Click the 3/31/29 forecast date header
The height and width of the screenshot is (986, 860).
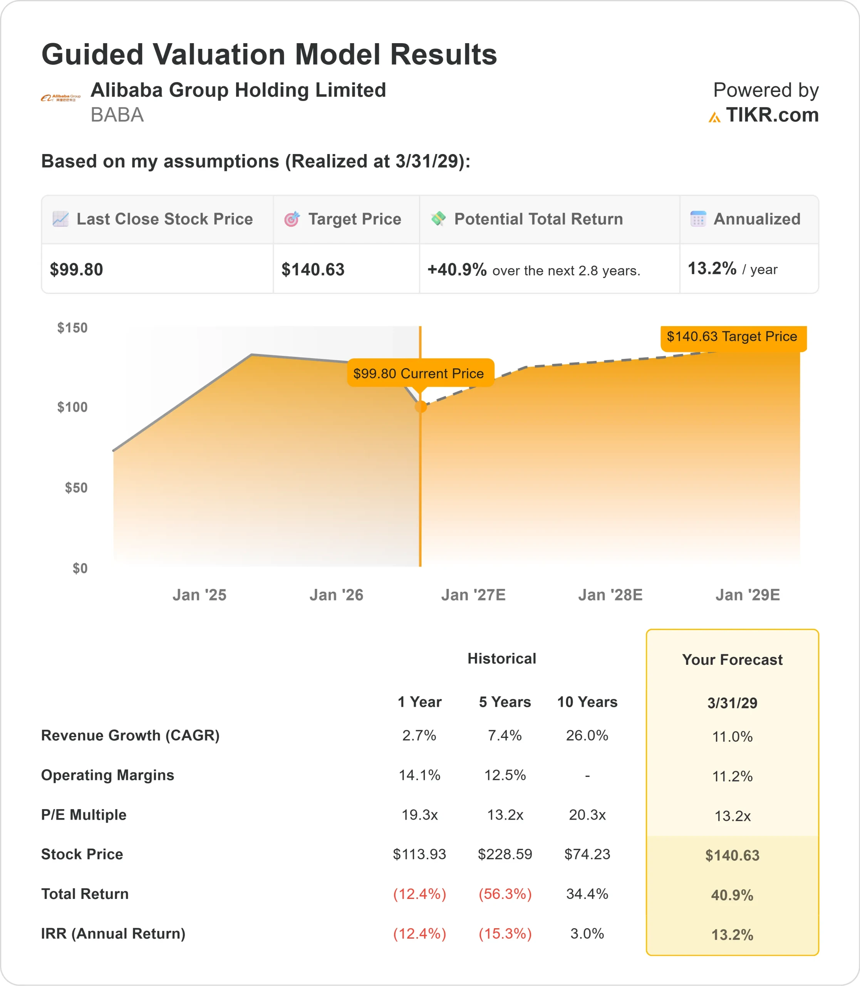point(733,703)
